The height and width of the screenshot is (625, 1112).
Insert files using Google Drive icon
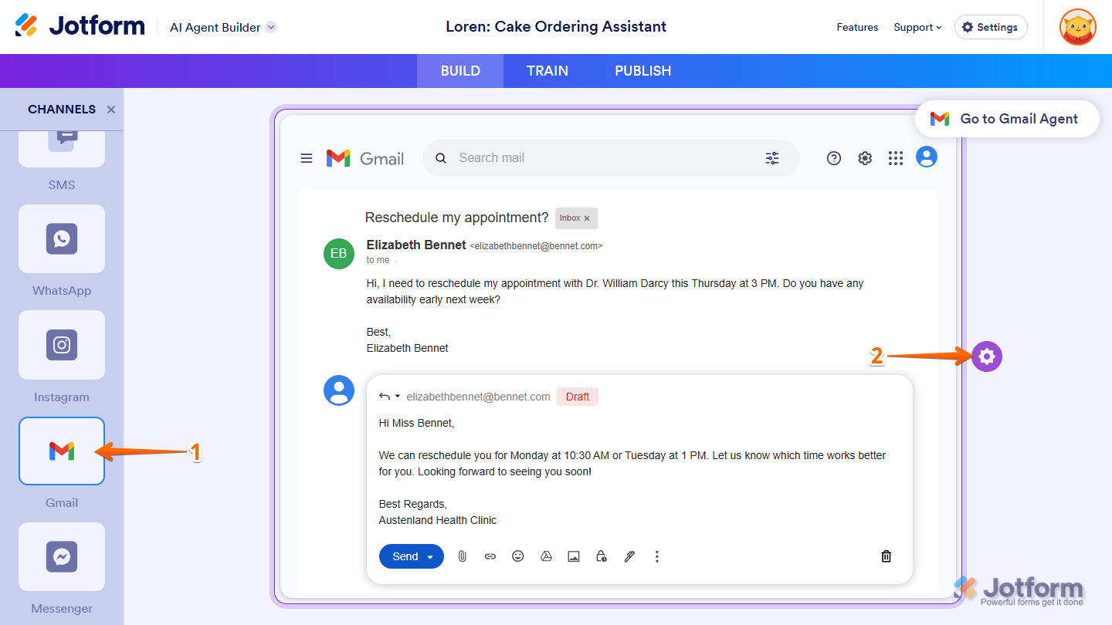pyautogui.click(x=546, y=556)
